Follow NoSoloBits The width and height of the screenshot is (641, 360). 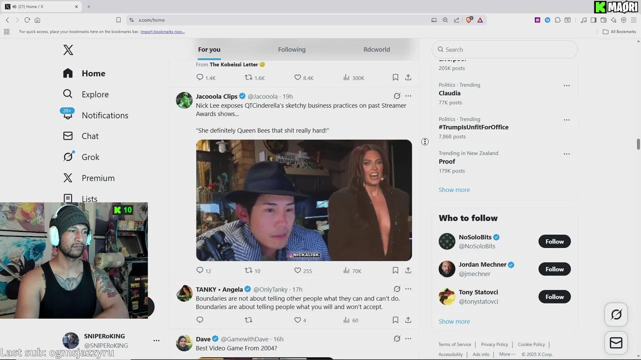(x=554, y=241)
